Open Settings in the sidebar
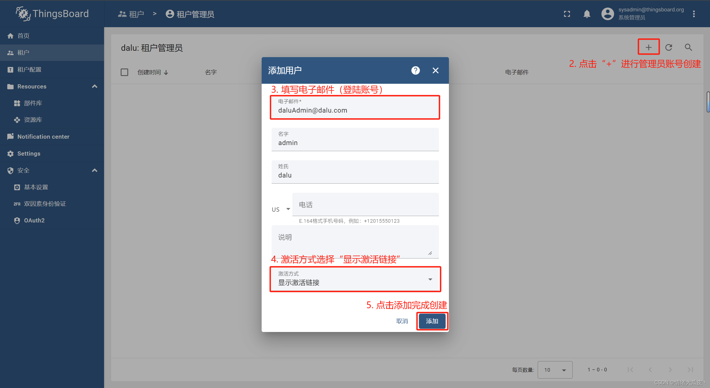The height and width of the screenshot is (388, 710). [52, 154]
